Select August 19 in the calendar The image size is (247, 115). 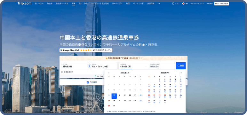(x=124, y=95)
